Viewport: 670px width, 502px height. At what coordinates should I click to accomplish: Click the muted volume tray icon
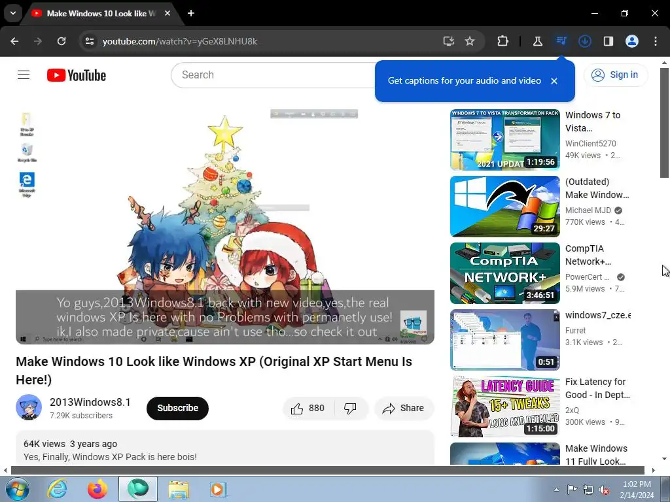pos(604,490)
